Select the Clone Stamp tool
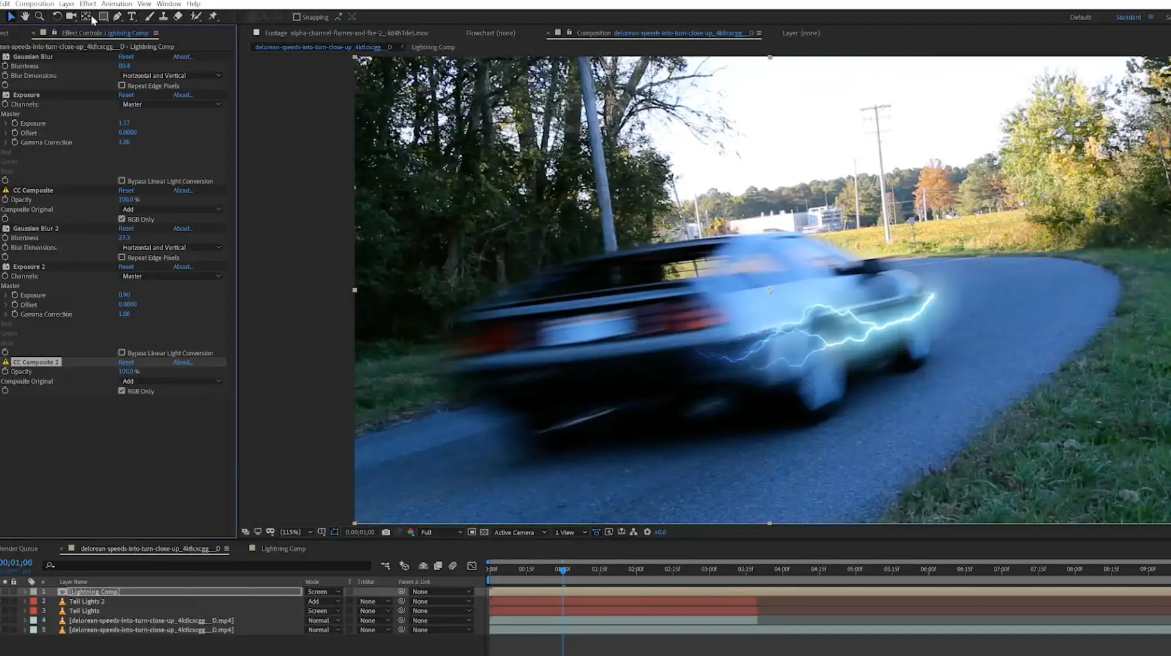Screen dimensions: 1171x656 (x=164, y=16)
